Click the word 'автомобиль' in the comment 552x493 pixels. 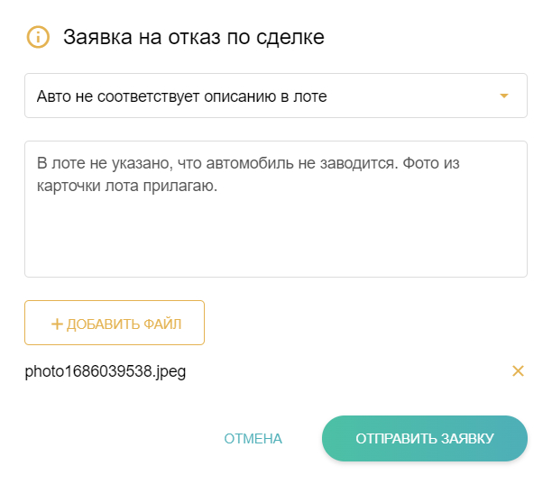coord(255,165)
